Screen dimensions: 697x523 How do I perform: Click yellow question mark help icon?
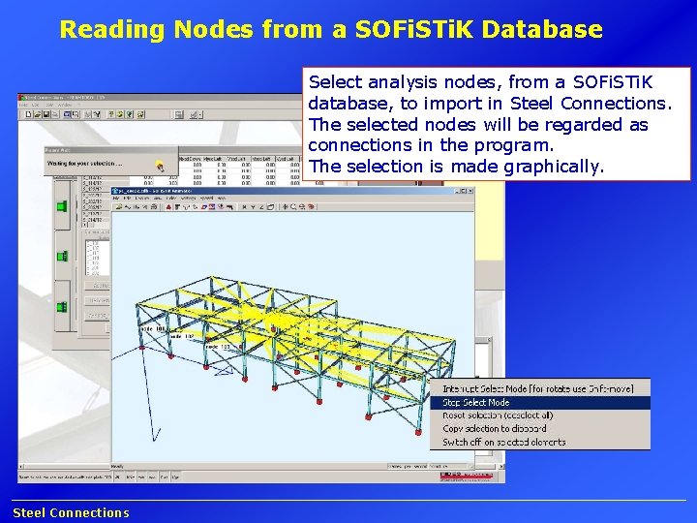coord(111,114)
